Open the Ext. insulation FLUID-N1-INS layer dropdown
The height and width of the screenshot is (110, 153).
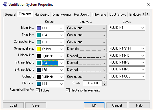[127, 69]
